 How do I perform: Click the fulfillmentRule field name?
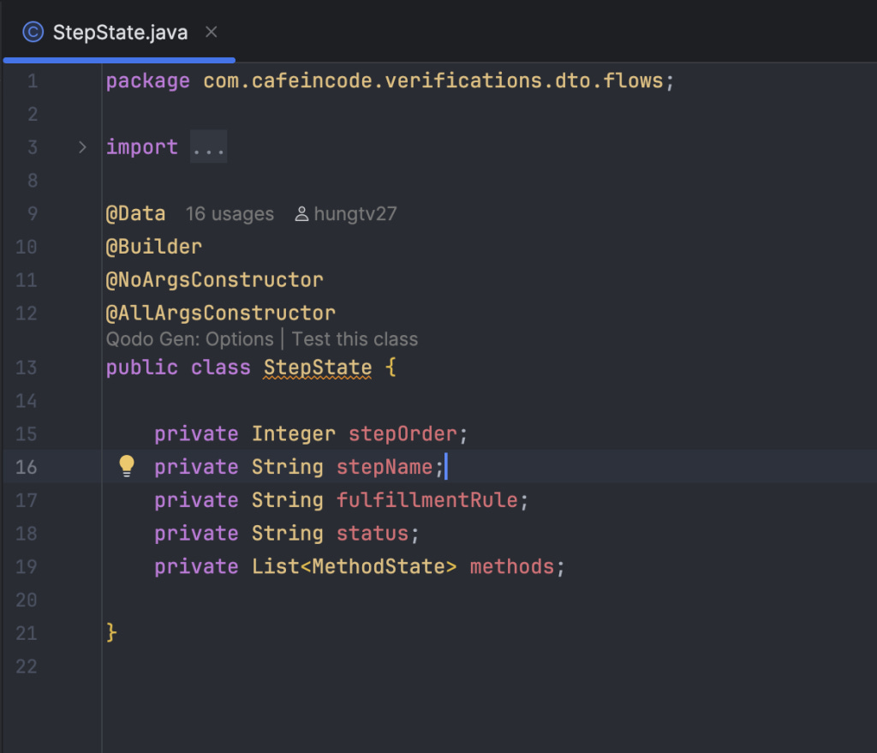point(427,500)
